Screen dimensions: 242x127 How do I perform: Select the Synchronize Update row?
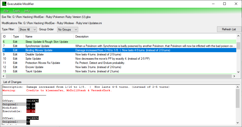pos(37,46)
